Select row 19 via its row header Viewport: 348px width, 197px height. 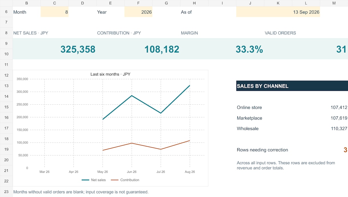[6, 149]
